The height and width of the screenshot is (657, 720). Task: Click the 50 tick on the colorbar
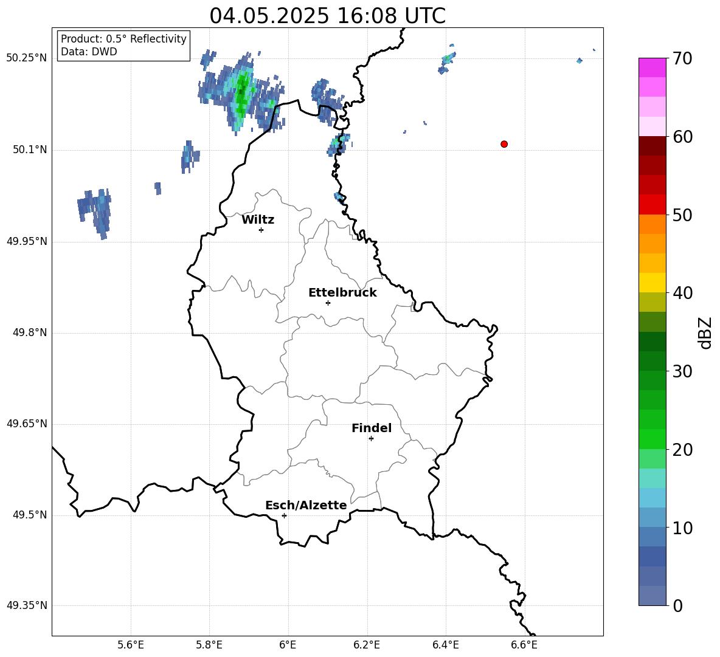682,215
